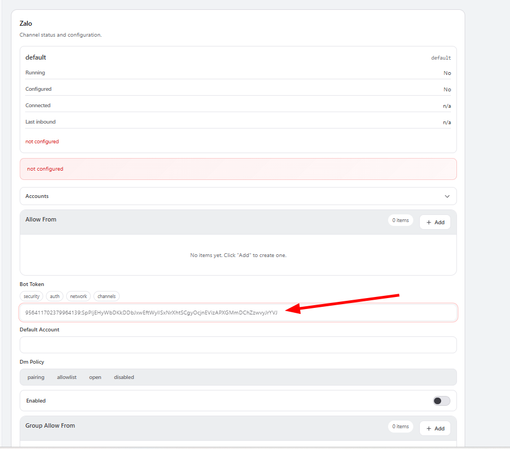The width and height of the screenshot is (510, 449).
Task: Click the network tag chip
Action: [78, 296]
